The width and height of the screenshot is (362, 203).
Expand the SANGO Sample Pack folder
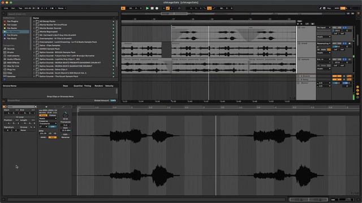coord(34,49)
